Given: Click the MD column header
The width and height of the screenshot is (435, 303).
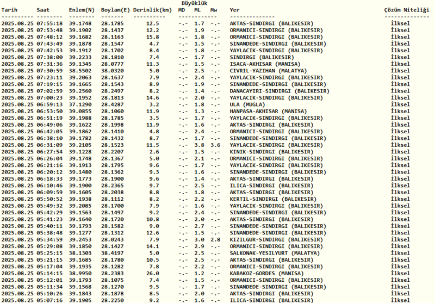Looking at the screenshot, I should click(x=182, y=10).
